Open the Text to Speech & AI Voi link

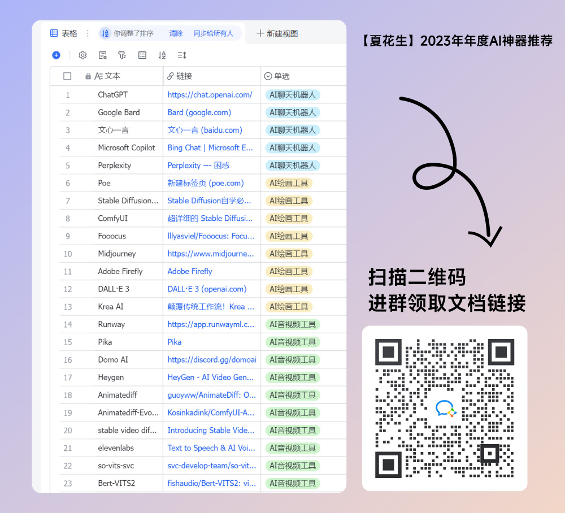pyautogui.click(x=211, y=448)
